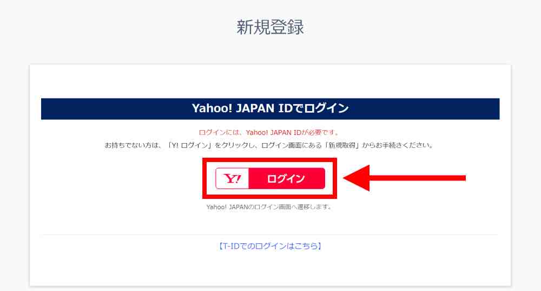Click the red ログイン button label
Image resolution: width=541 pixels, height=291 pixels.
[x=286, y=179]
